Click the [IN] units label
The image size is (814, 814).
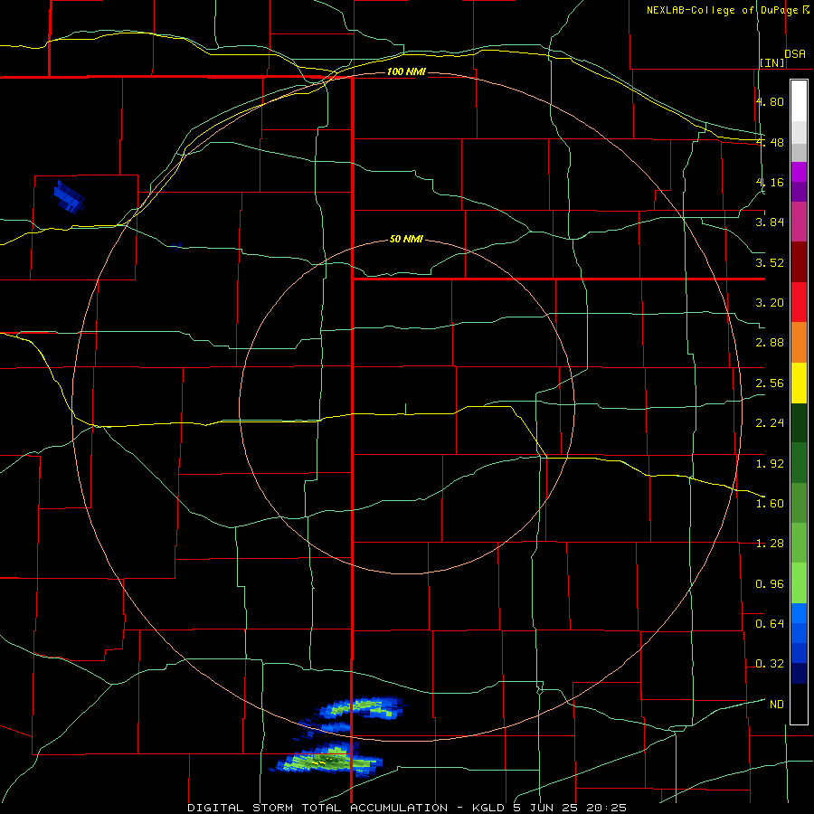click(x=772, y=62)
